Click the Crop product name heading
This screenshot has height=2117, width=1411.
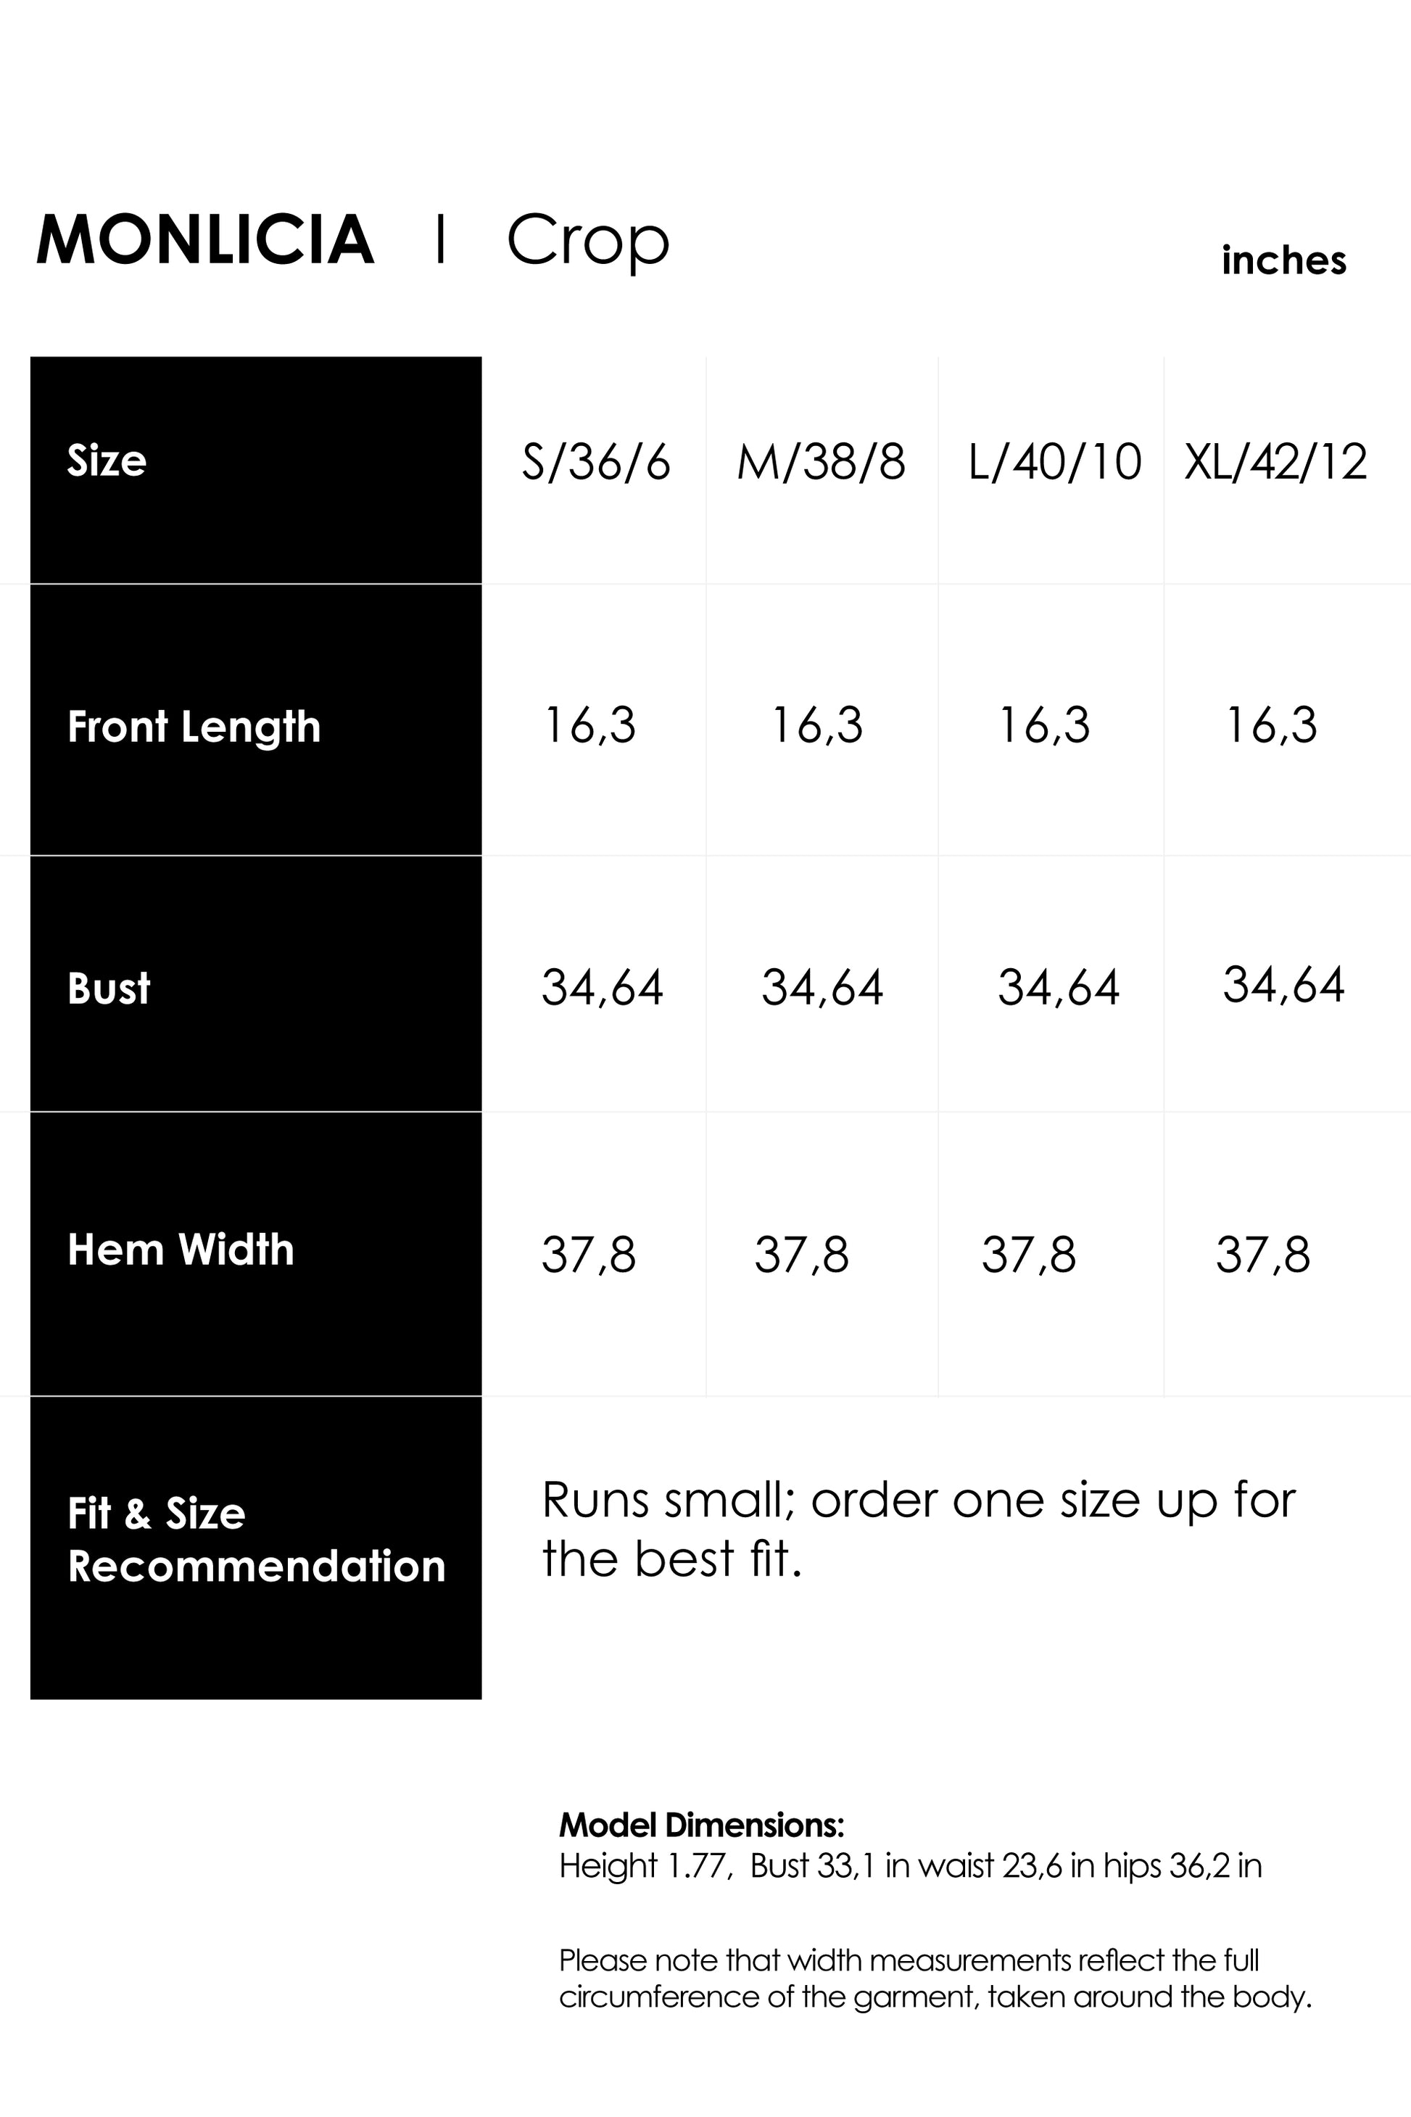tap(587, 240)
